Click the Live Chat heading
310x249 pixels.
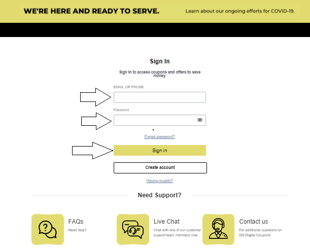166,221
